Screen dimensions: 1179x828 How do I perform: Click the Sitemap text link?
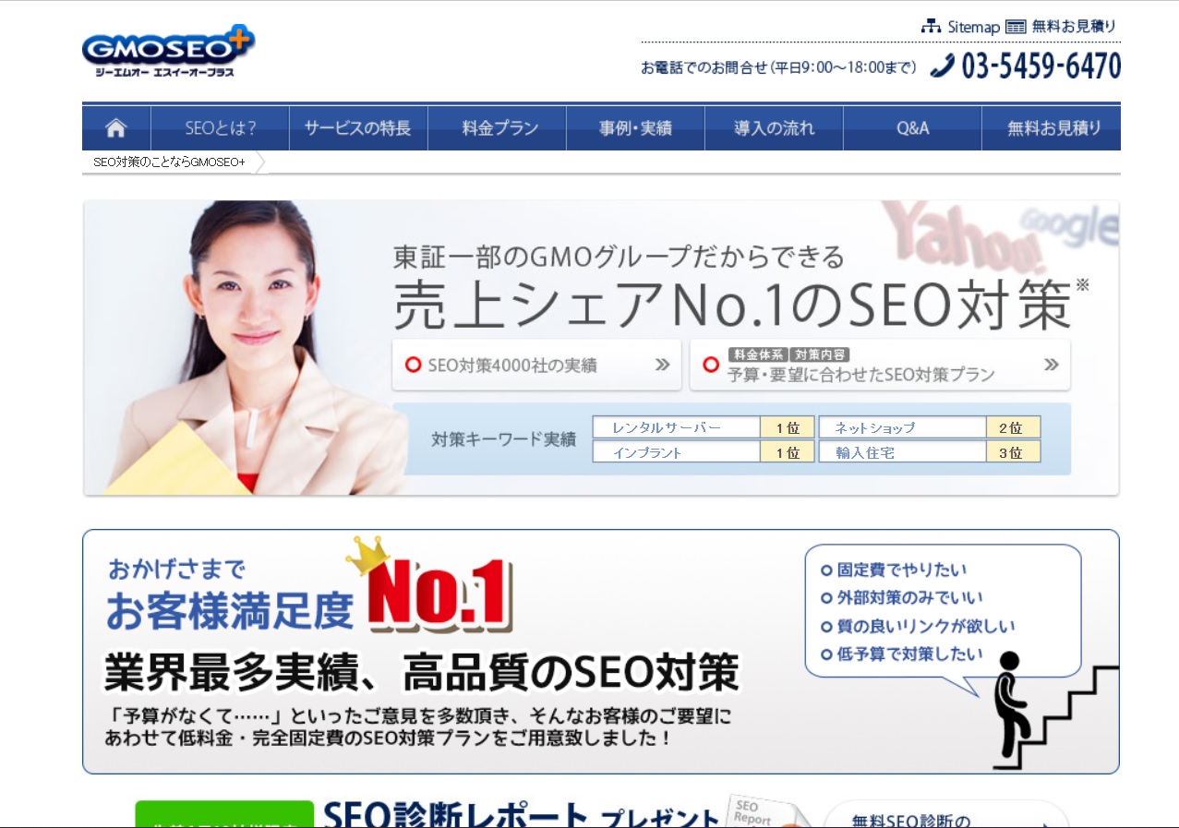(x=973, y=27)
